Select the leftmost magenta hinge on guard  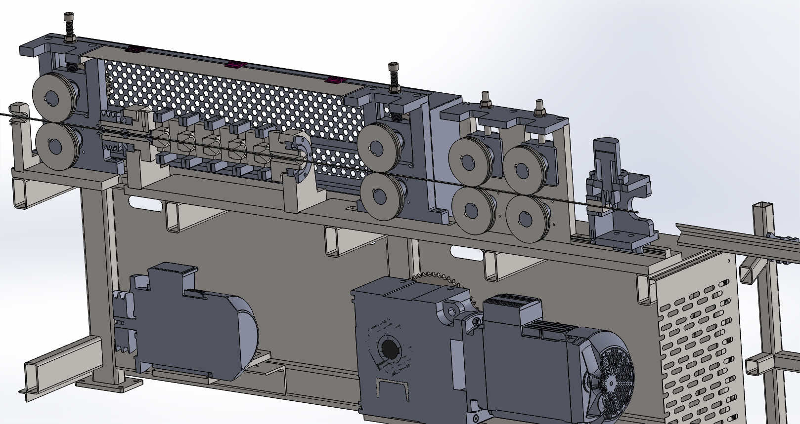136,49
